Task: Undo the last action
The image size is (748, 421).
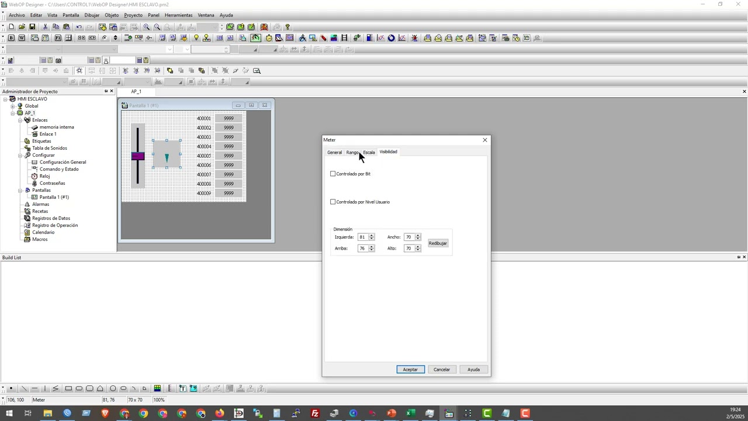Action: (79, 27)
